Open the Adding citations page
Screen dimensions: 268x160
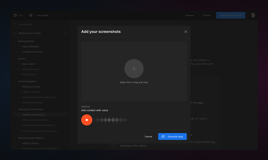30,143
